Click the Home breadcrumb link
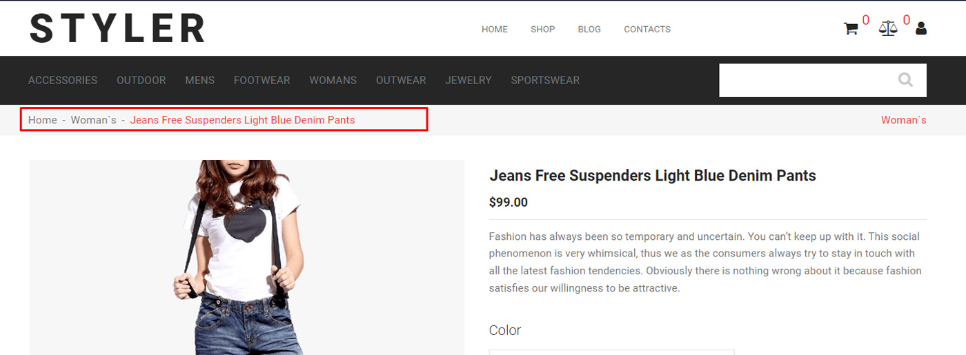966x355 pixels. point(43,120)
